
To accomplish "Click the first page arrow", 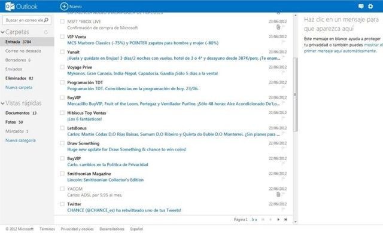I will point(263,220).
